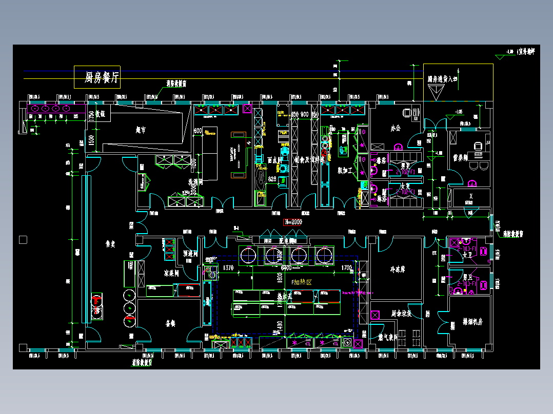Click the '淋浴' label in men's changing room
This screenshot has width=553, height=414.
click(x=381, y=161)
